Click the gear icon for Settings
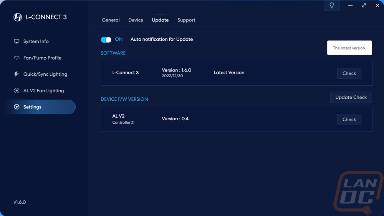The height and width of the screenshot is (216, 384). point(17,107)
